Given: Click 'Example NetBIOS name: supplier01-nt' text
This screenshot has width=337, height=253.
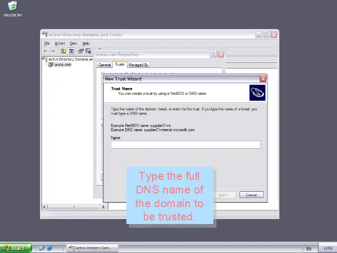Looking at the screenshot, I should pos(141,125).
